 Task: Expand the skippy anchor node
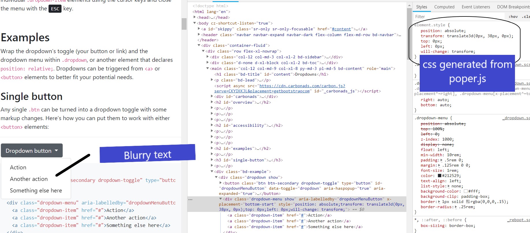pos(199,29)
